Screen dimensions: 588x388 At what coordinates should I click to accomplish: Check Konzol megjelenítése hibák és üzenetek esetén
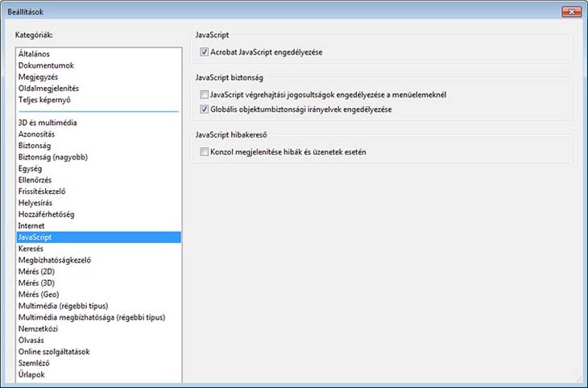tap(204, 152)
